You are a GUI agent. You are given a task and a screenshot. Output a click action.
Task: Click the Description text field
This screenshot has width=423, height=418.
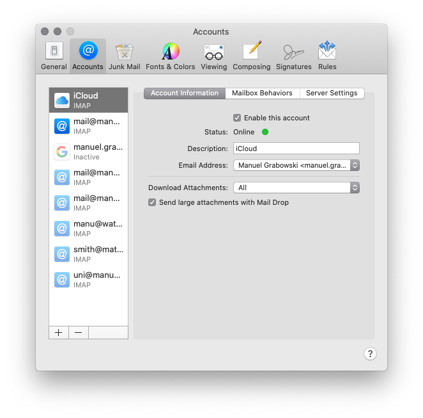(296, 149)
